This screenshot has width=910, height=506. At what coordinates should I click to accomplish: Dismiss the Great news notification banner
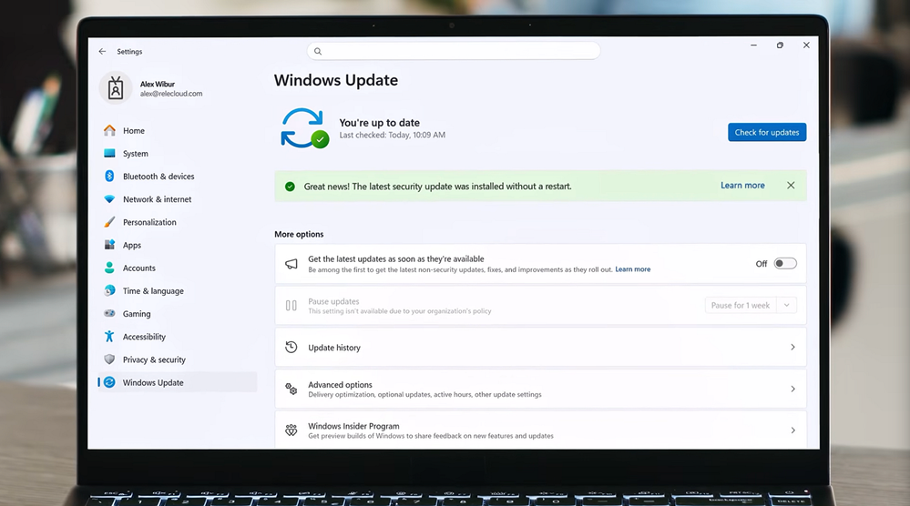pos(791,186)
